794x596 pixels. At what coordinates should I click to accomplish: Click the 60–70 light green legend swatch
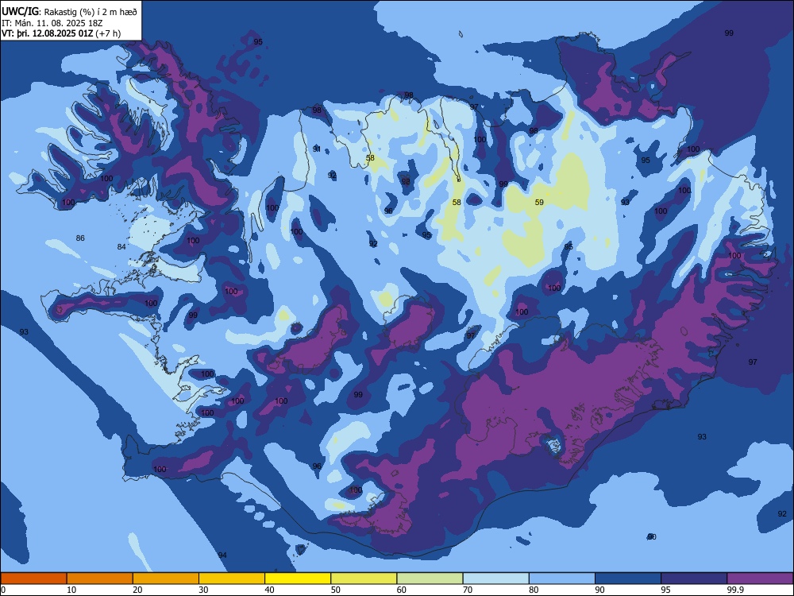(x=430, y=579)
